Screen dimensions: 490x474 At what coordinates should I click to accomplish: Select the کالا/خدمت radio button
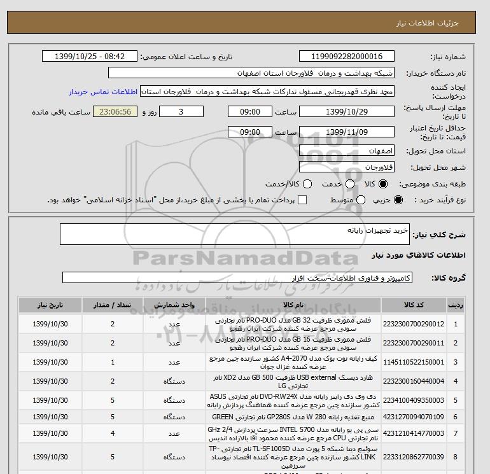point(307,184)
